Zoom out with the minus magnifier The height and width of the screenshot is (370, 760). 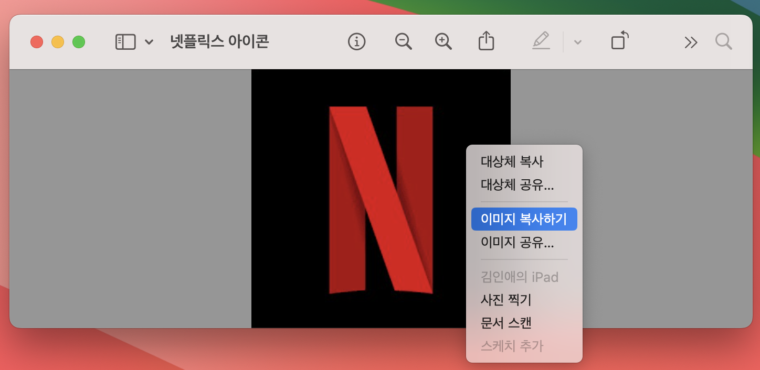click(403, 42)
